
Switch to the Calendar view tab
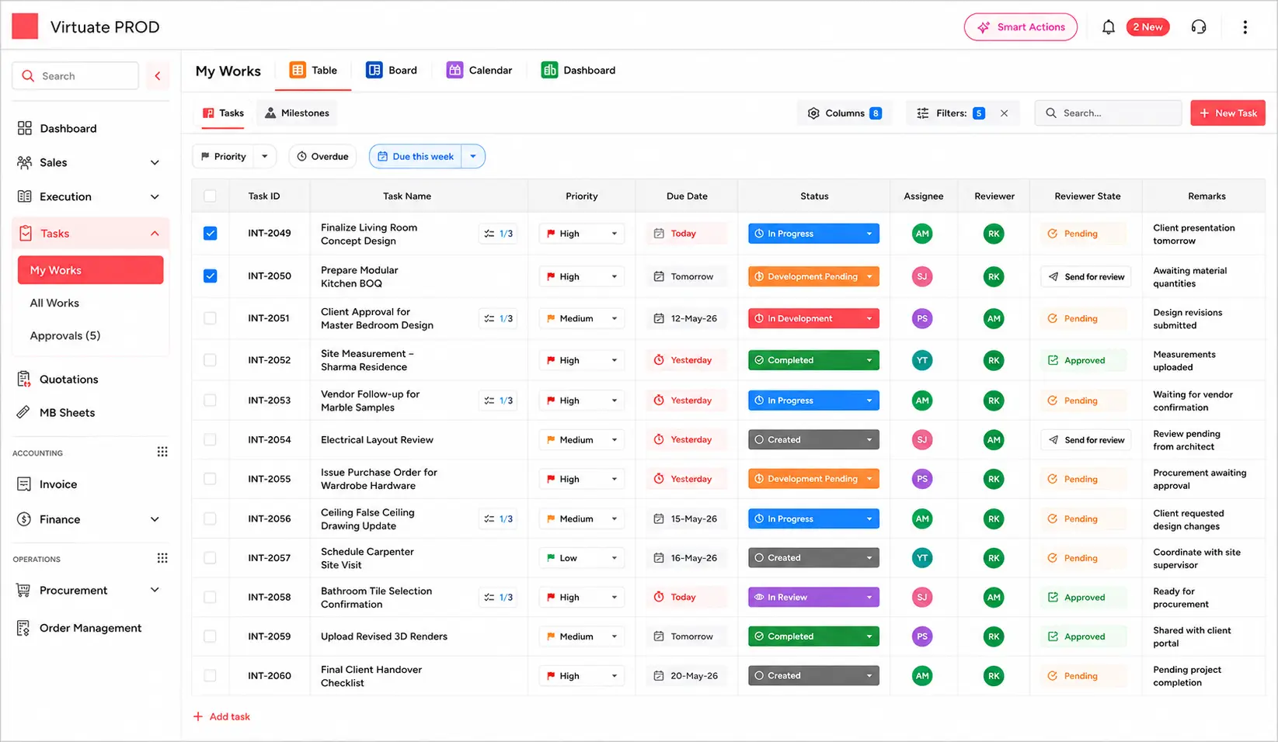click(479, 71)
